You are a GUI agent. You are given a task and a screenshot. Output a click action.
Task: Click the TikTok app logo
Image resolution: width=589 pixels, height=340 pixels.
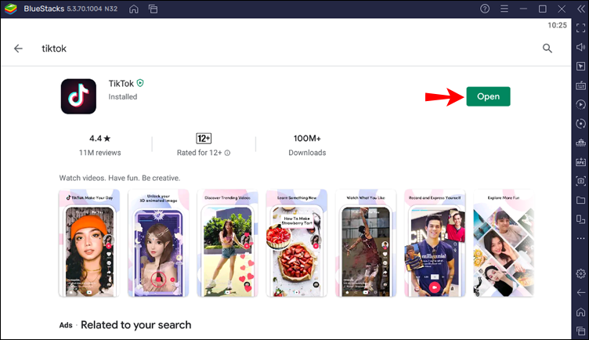pos(78,96)
